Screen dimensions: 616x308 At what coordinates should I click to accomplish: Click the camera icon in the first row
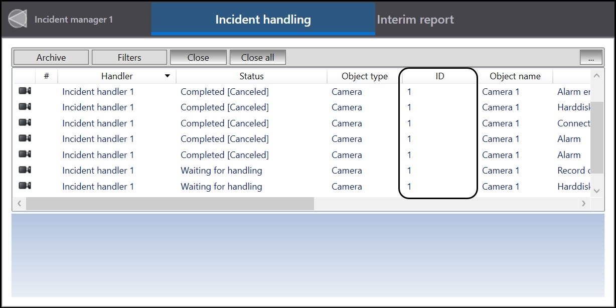coord(25,91)
